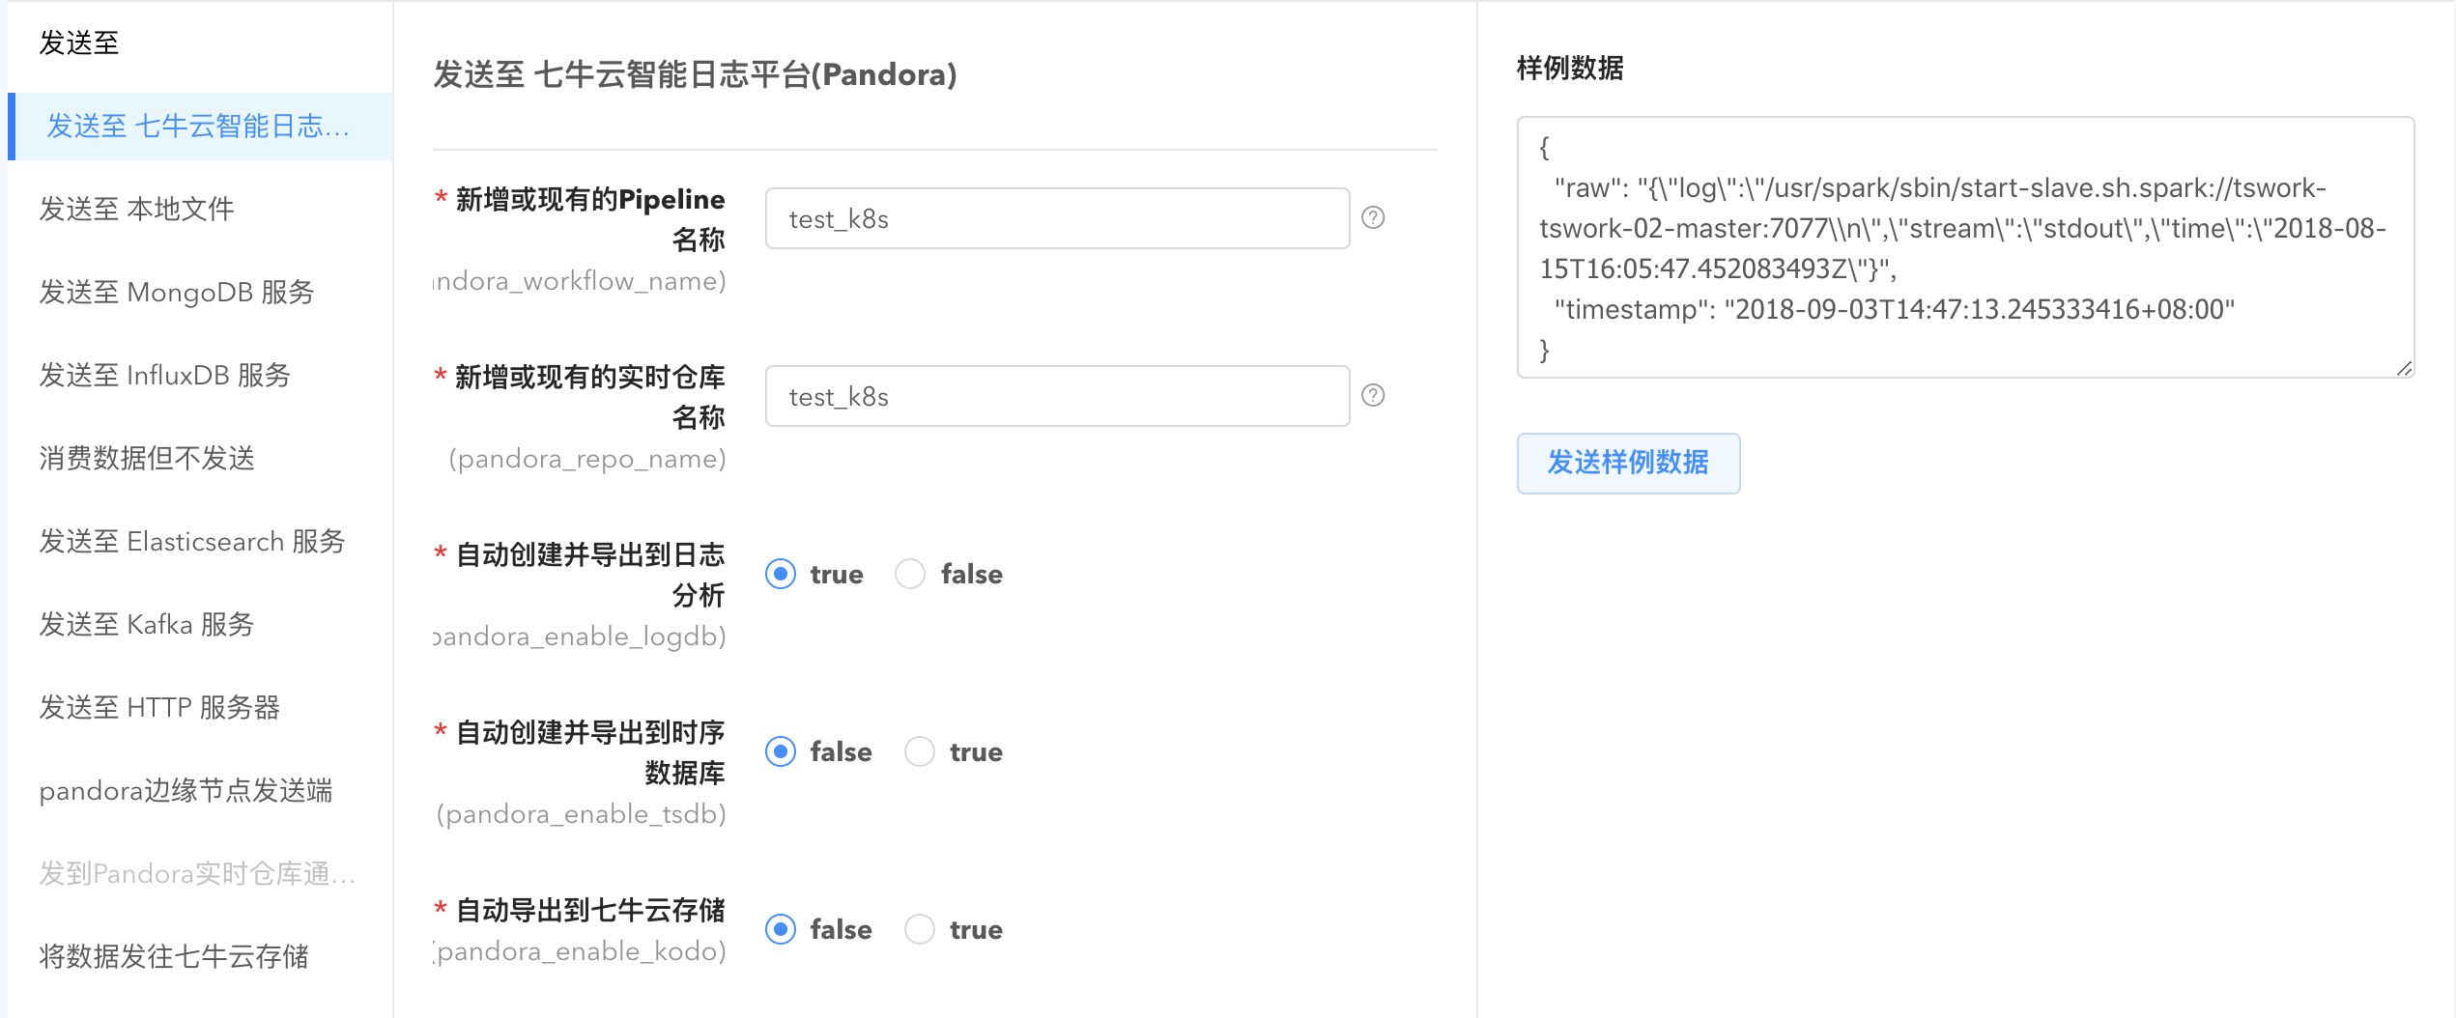The image size is (2456, 1018).
Task: Click the 自动导出到七牛云存储 label
Action: pos(589,910)
